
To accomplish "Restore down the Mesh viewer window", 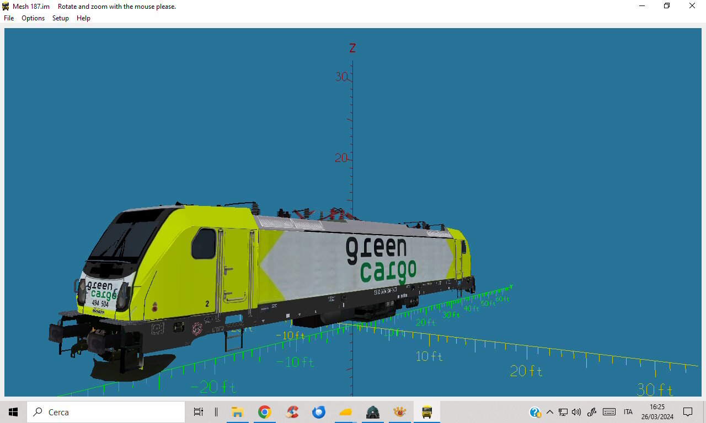I will [x=667, y=6].
